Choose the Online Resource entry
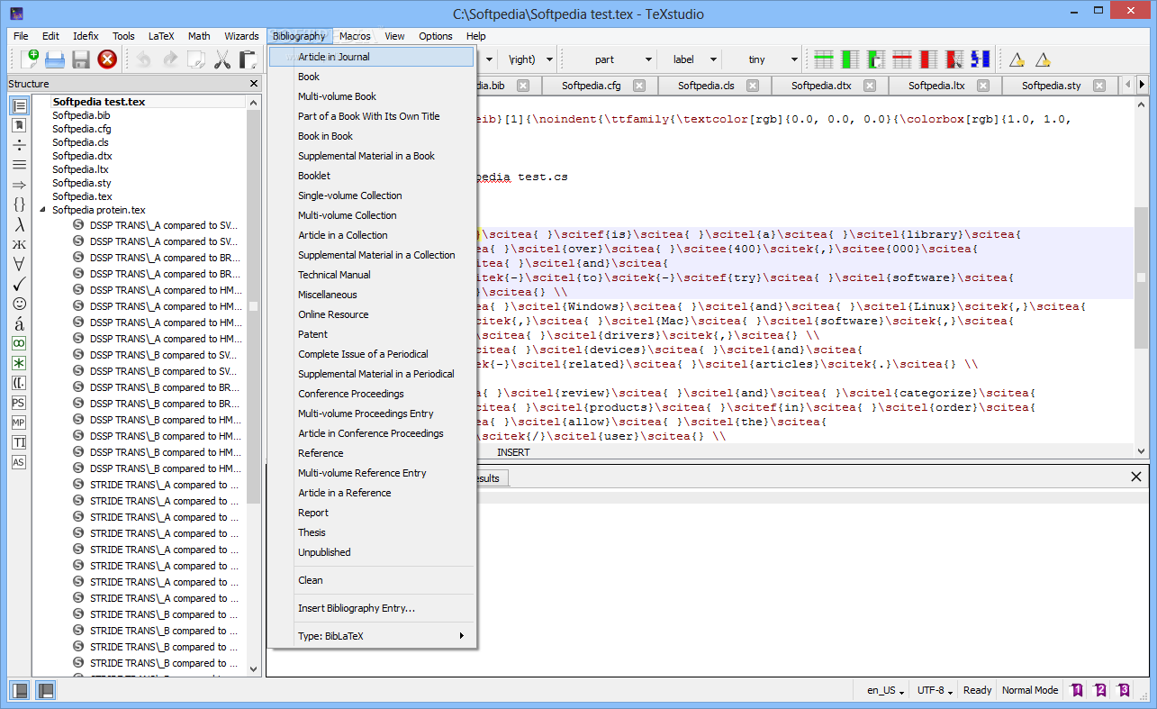 pyautogui.click(x=372, y=314)
